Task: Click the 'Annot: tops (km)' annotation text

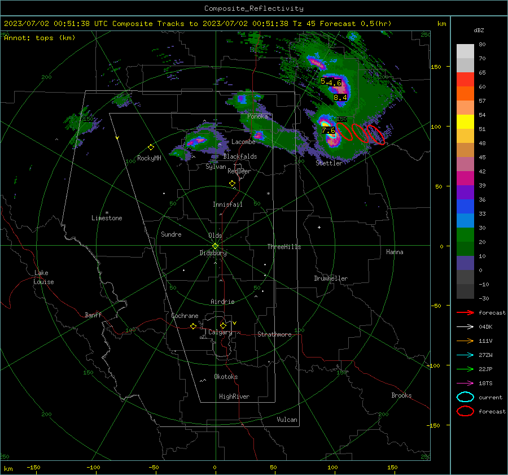Action: click(x=40, y=38)
